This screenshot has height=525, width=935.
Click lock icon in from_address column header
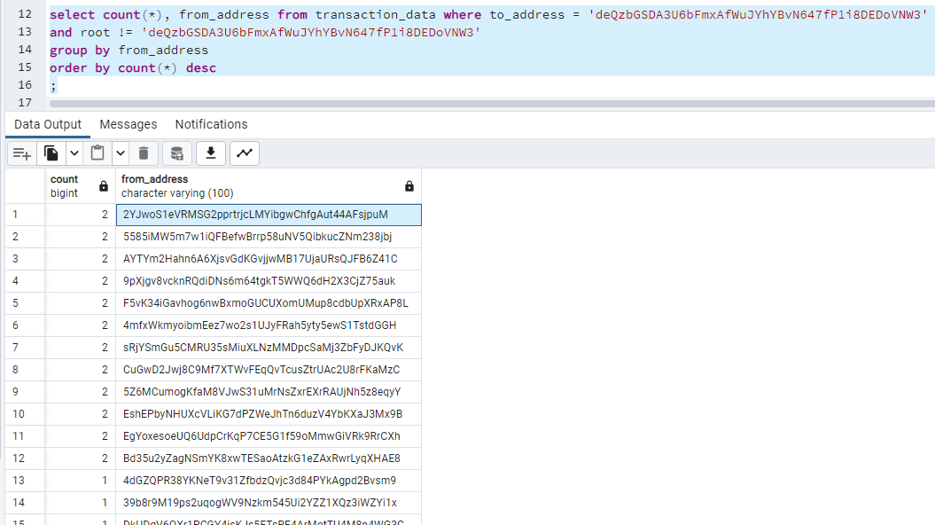409,186
